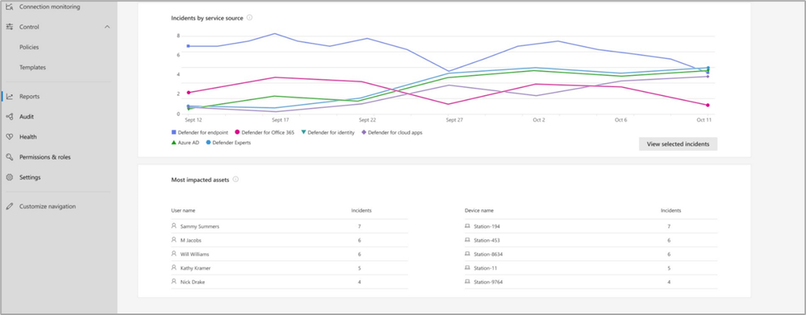Collapse the Control section chevron
Screen dimensions: 806x315
click(x=107, y=27)
